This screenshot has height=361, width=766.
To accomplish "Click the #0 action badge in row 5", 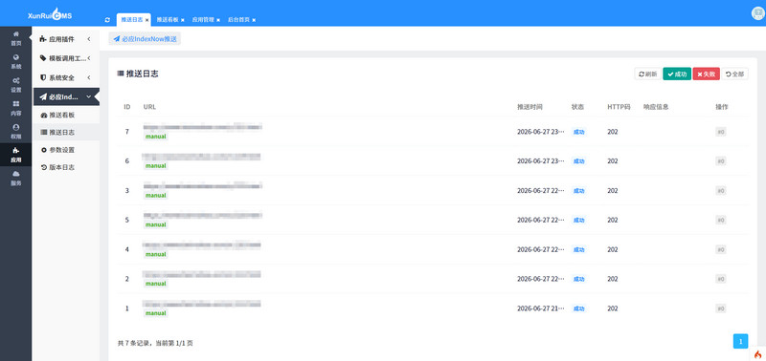I will [x=721, y=220].
